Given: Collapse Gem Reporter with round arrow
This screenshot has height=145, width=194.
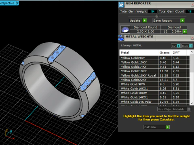Looking at the screenshot, I should [157, 16].
